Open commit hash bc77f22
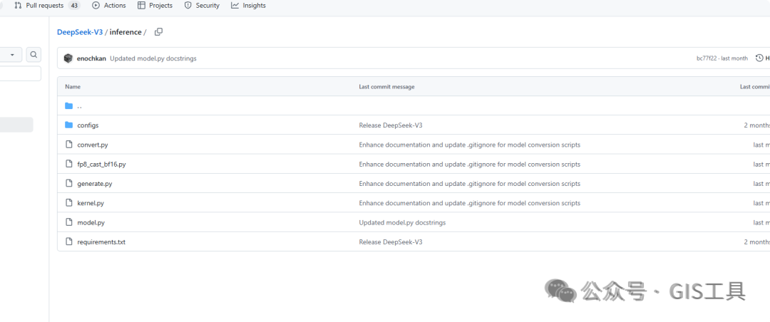 pos(707,58)
